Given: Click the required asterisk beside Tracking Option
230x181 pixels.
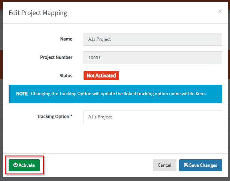Looking at the screenshot, I should point(71,116).
